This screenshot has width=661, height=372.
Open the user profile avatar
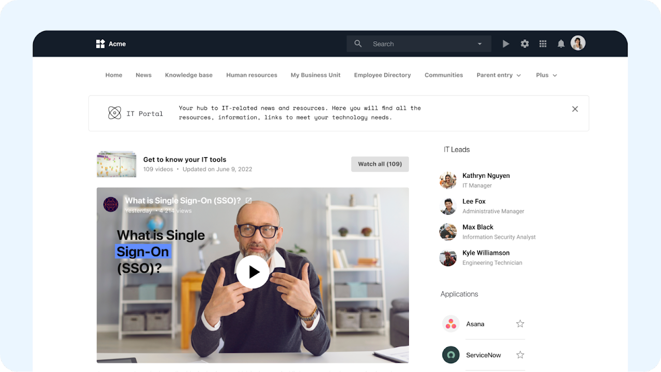click(578, 43)
